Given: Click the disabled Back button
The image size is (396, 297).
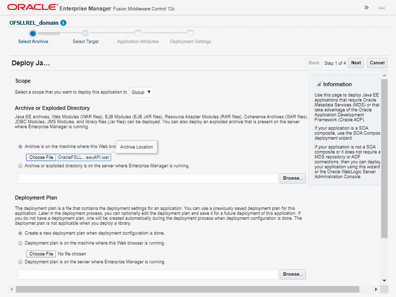Looking at the screenshot, I should pyautogui.click(x=314, y=63).
